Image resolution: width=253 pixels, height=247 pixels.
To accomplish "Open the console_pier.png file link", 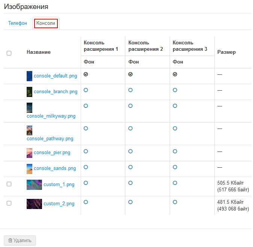I will point(52,153).
